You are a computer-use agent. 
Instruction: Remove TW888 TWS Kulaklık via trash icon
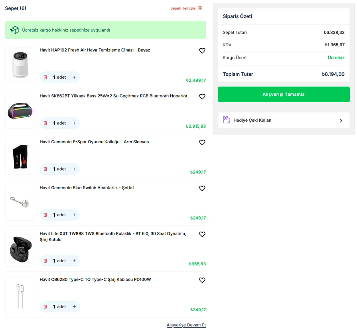[45, 261]
